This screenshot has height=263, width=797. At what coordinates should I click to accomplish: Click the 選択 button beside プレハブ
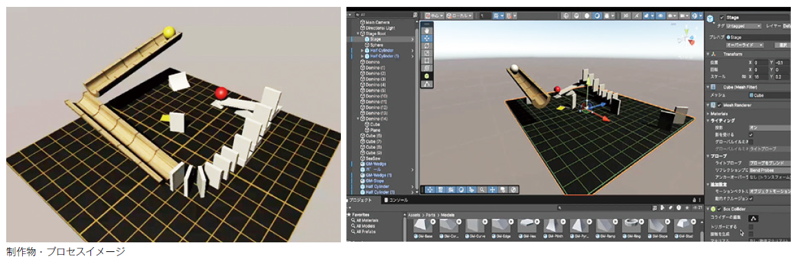pyautogui.click(x=783, y=45)
